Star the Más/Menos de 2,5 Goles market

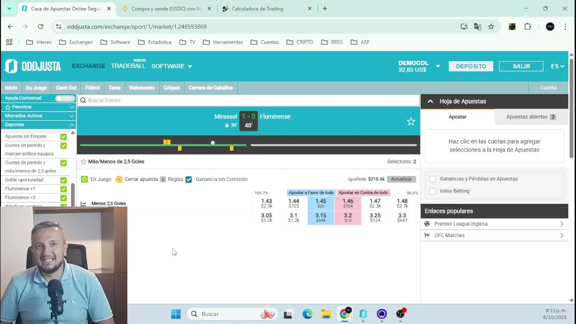(x=83, y=162)
